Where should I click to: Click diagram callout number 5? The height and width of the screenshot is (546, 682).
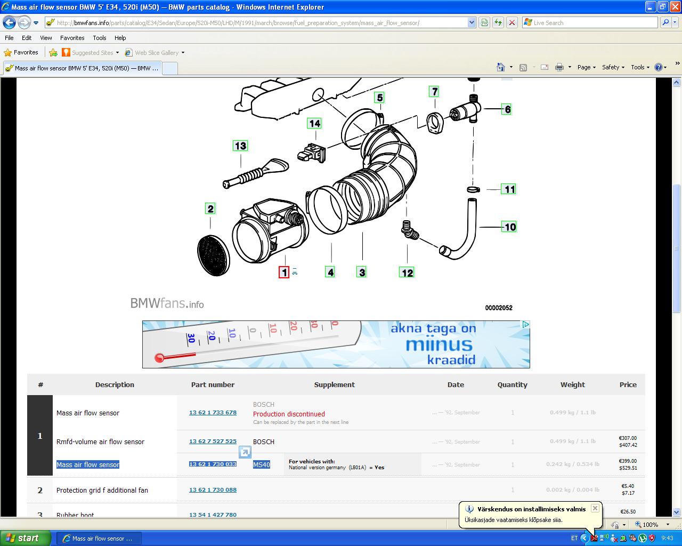tap(379, 98)
